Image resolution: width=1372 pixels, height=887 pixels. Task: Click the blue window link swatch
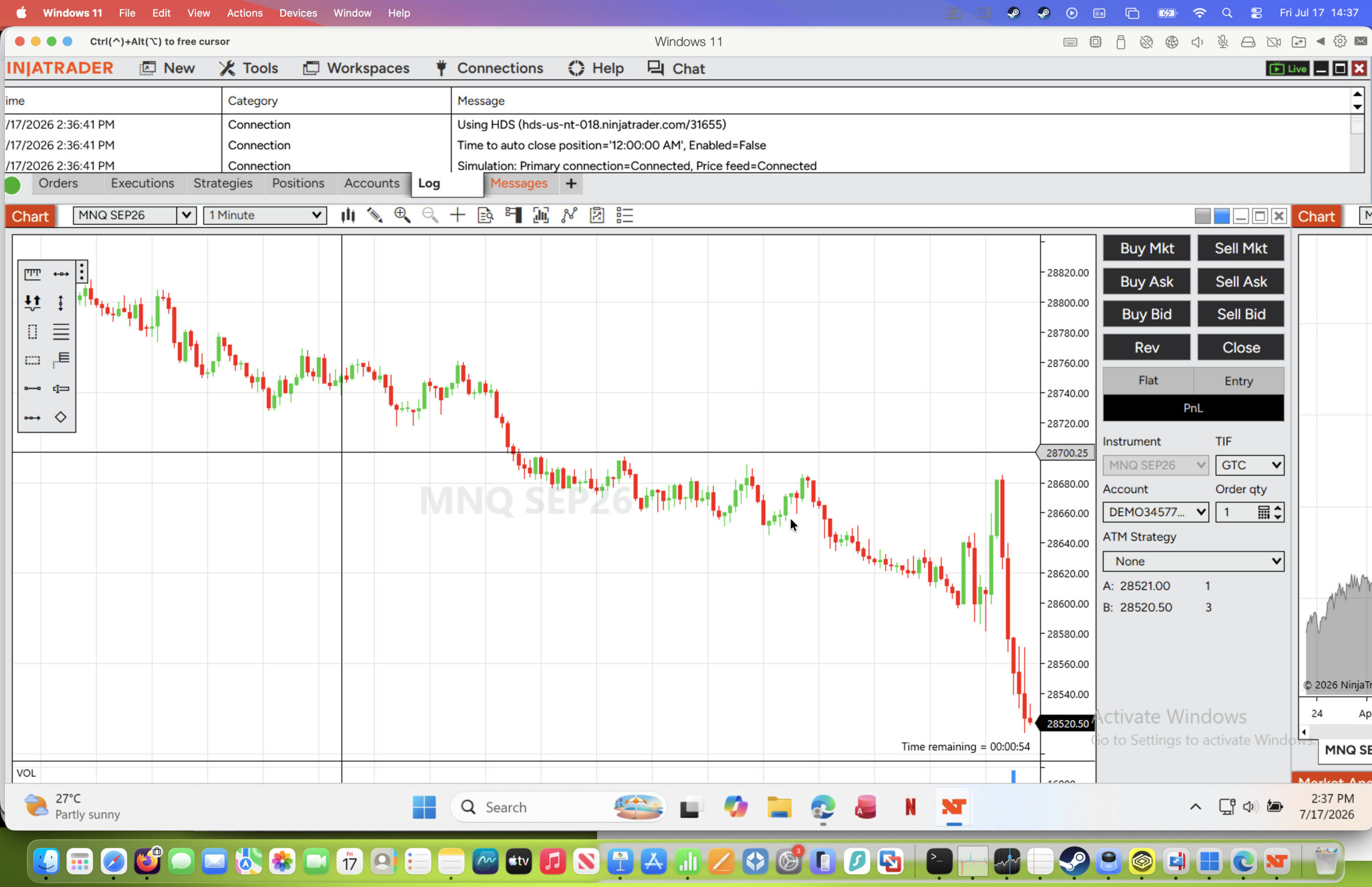point(1221,216)
